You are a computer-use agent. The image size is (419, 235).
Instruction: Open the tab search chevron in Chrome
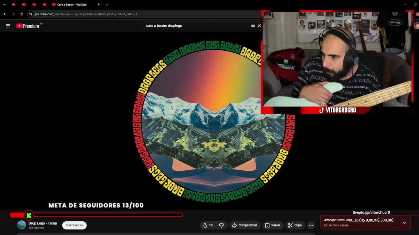pos(4,5)
